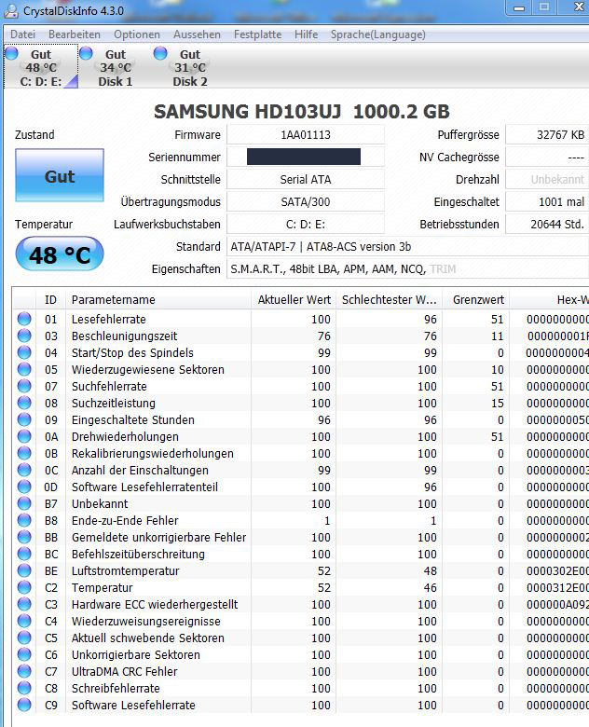
Task: Click the CrystalDiskInfo title bar app icon
Action: 11,11
